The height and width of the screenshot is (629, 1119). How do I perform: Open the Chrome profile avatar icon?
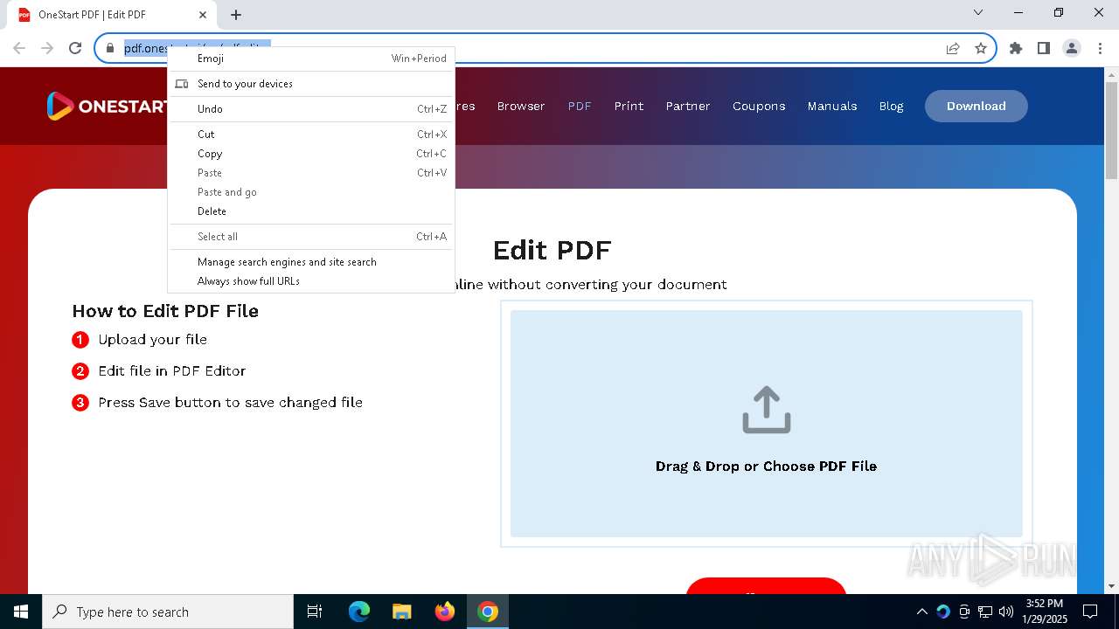(1072, 48)
